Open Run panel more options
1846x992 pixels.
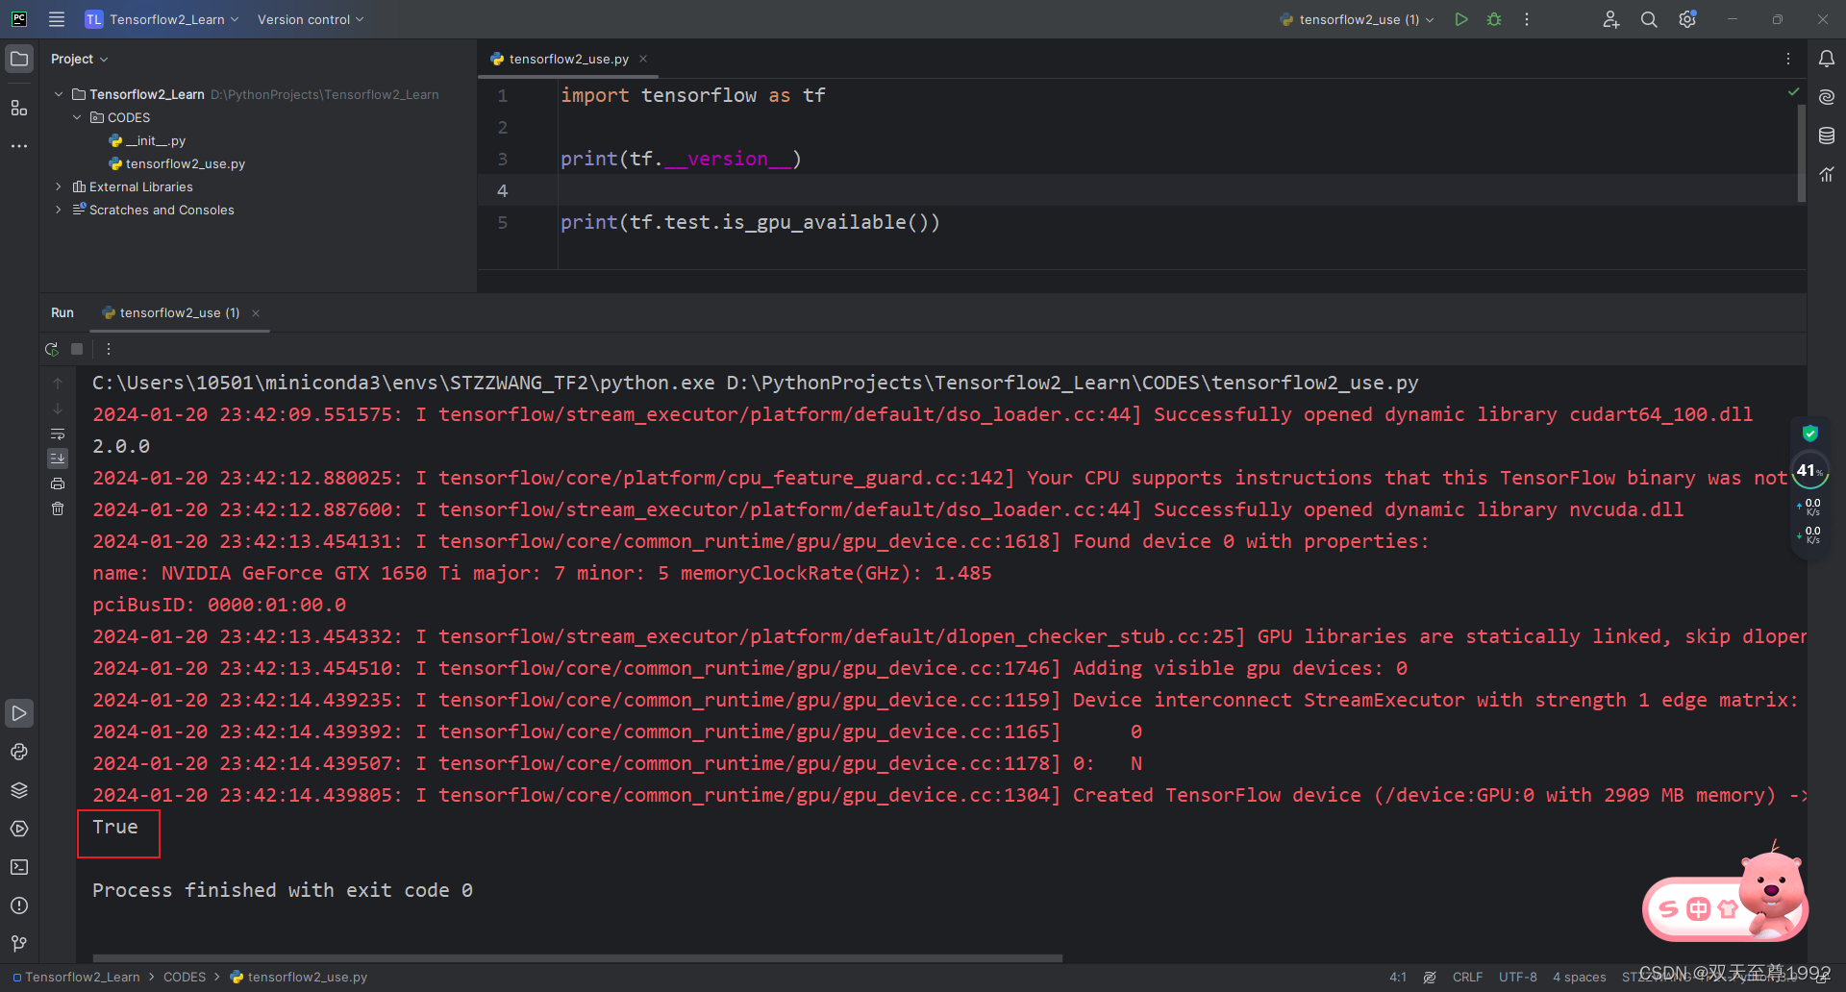point(108,349)
